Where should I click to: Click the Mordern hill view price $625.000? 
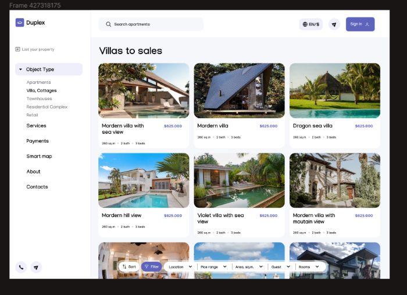173,215
